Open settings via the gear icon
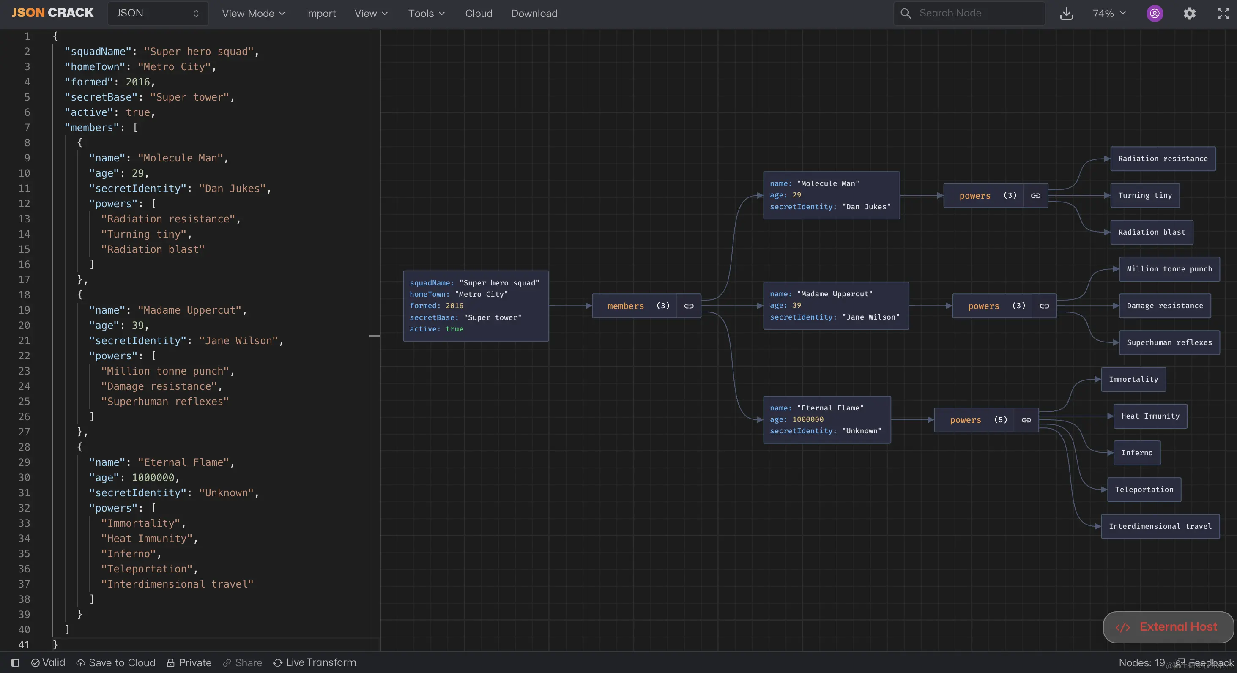The image size is (1237, 673). (1189, 14)
